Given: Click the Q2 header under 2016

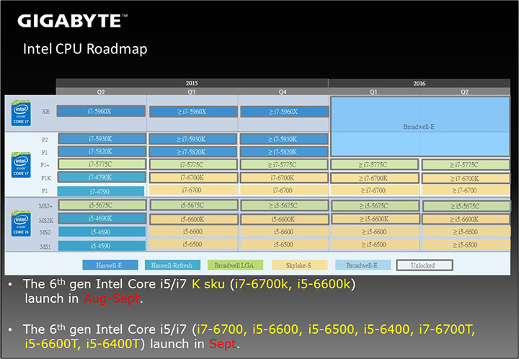Looking at the screenshot, I should (464, 92).
